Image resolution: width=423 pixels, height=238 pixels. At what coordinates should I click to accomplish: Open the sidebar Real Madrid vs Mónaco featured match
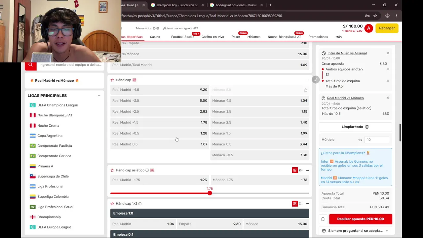[x=55, y=81]
